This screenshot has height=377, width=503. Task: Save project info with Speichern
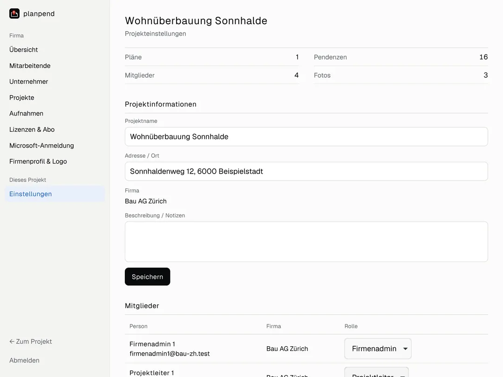tap(147, 276)
